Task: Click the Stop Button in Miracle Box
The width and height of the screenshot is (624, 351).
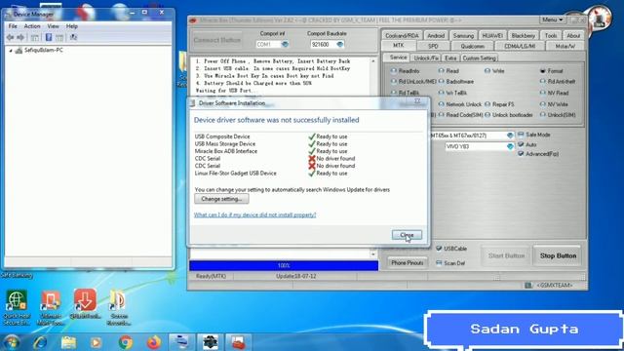Action: pyautogui.click(x=558, y=255)
